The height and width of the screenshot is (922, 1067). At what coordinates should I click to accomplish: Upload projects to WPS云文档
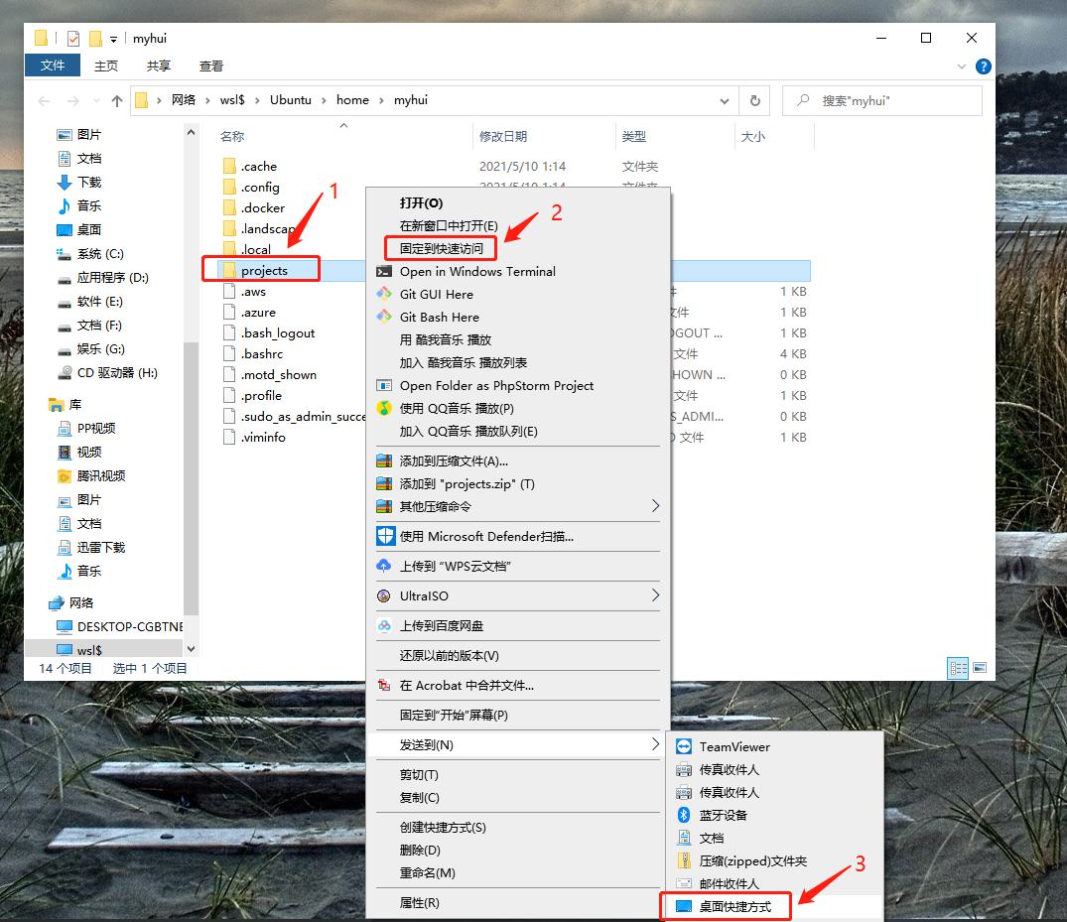[456, 567]
